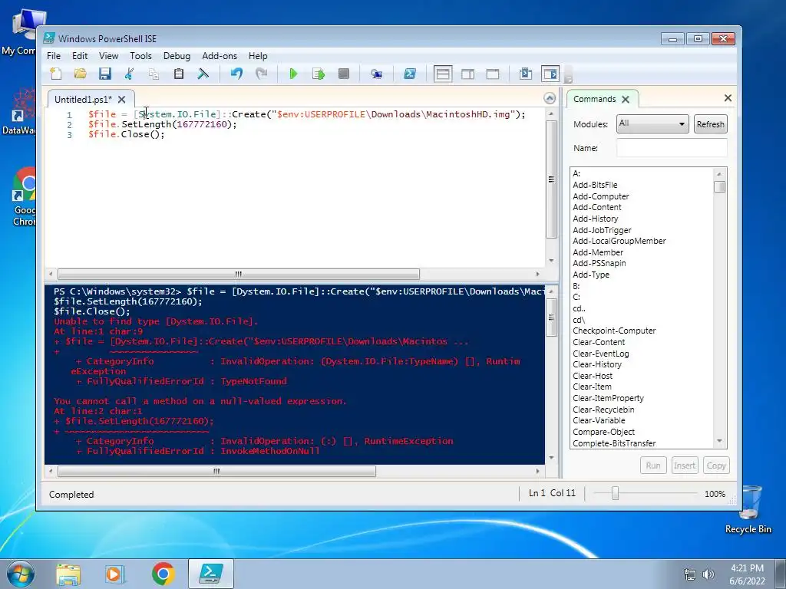This screenshot has width=786, height=589.
Task: Select Clear-Host command
Action: [x=593, y=376]
